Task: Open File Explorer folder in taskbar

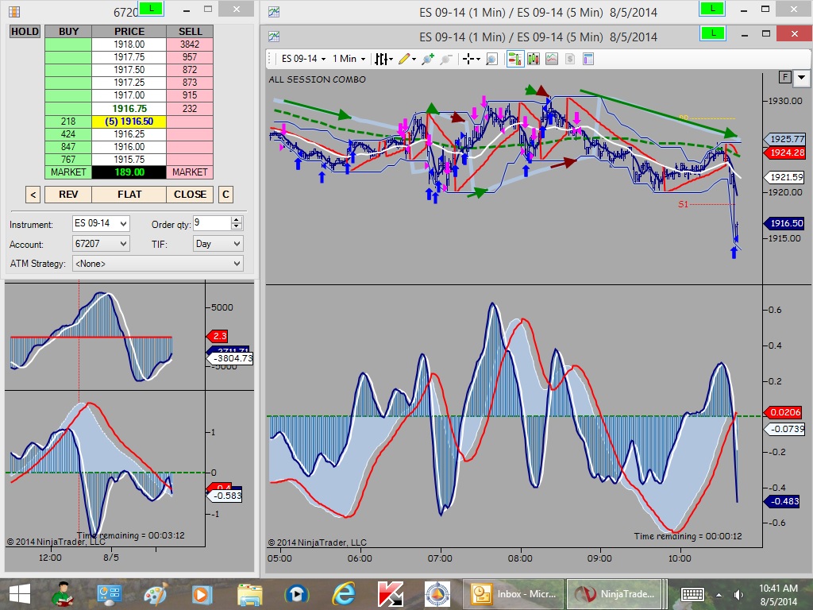Action: pos(250,594)
